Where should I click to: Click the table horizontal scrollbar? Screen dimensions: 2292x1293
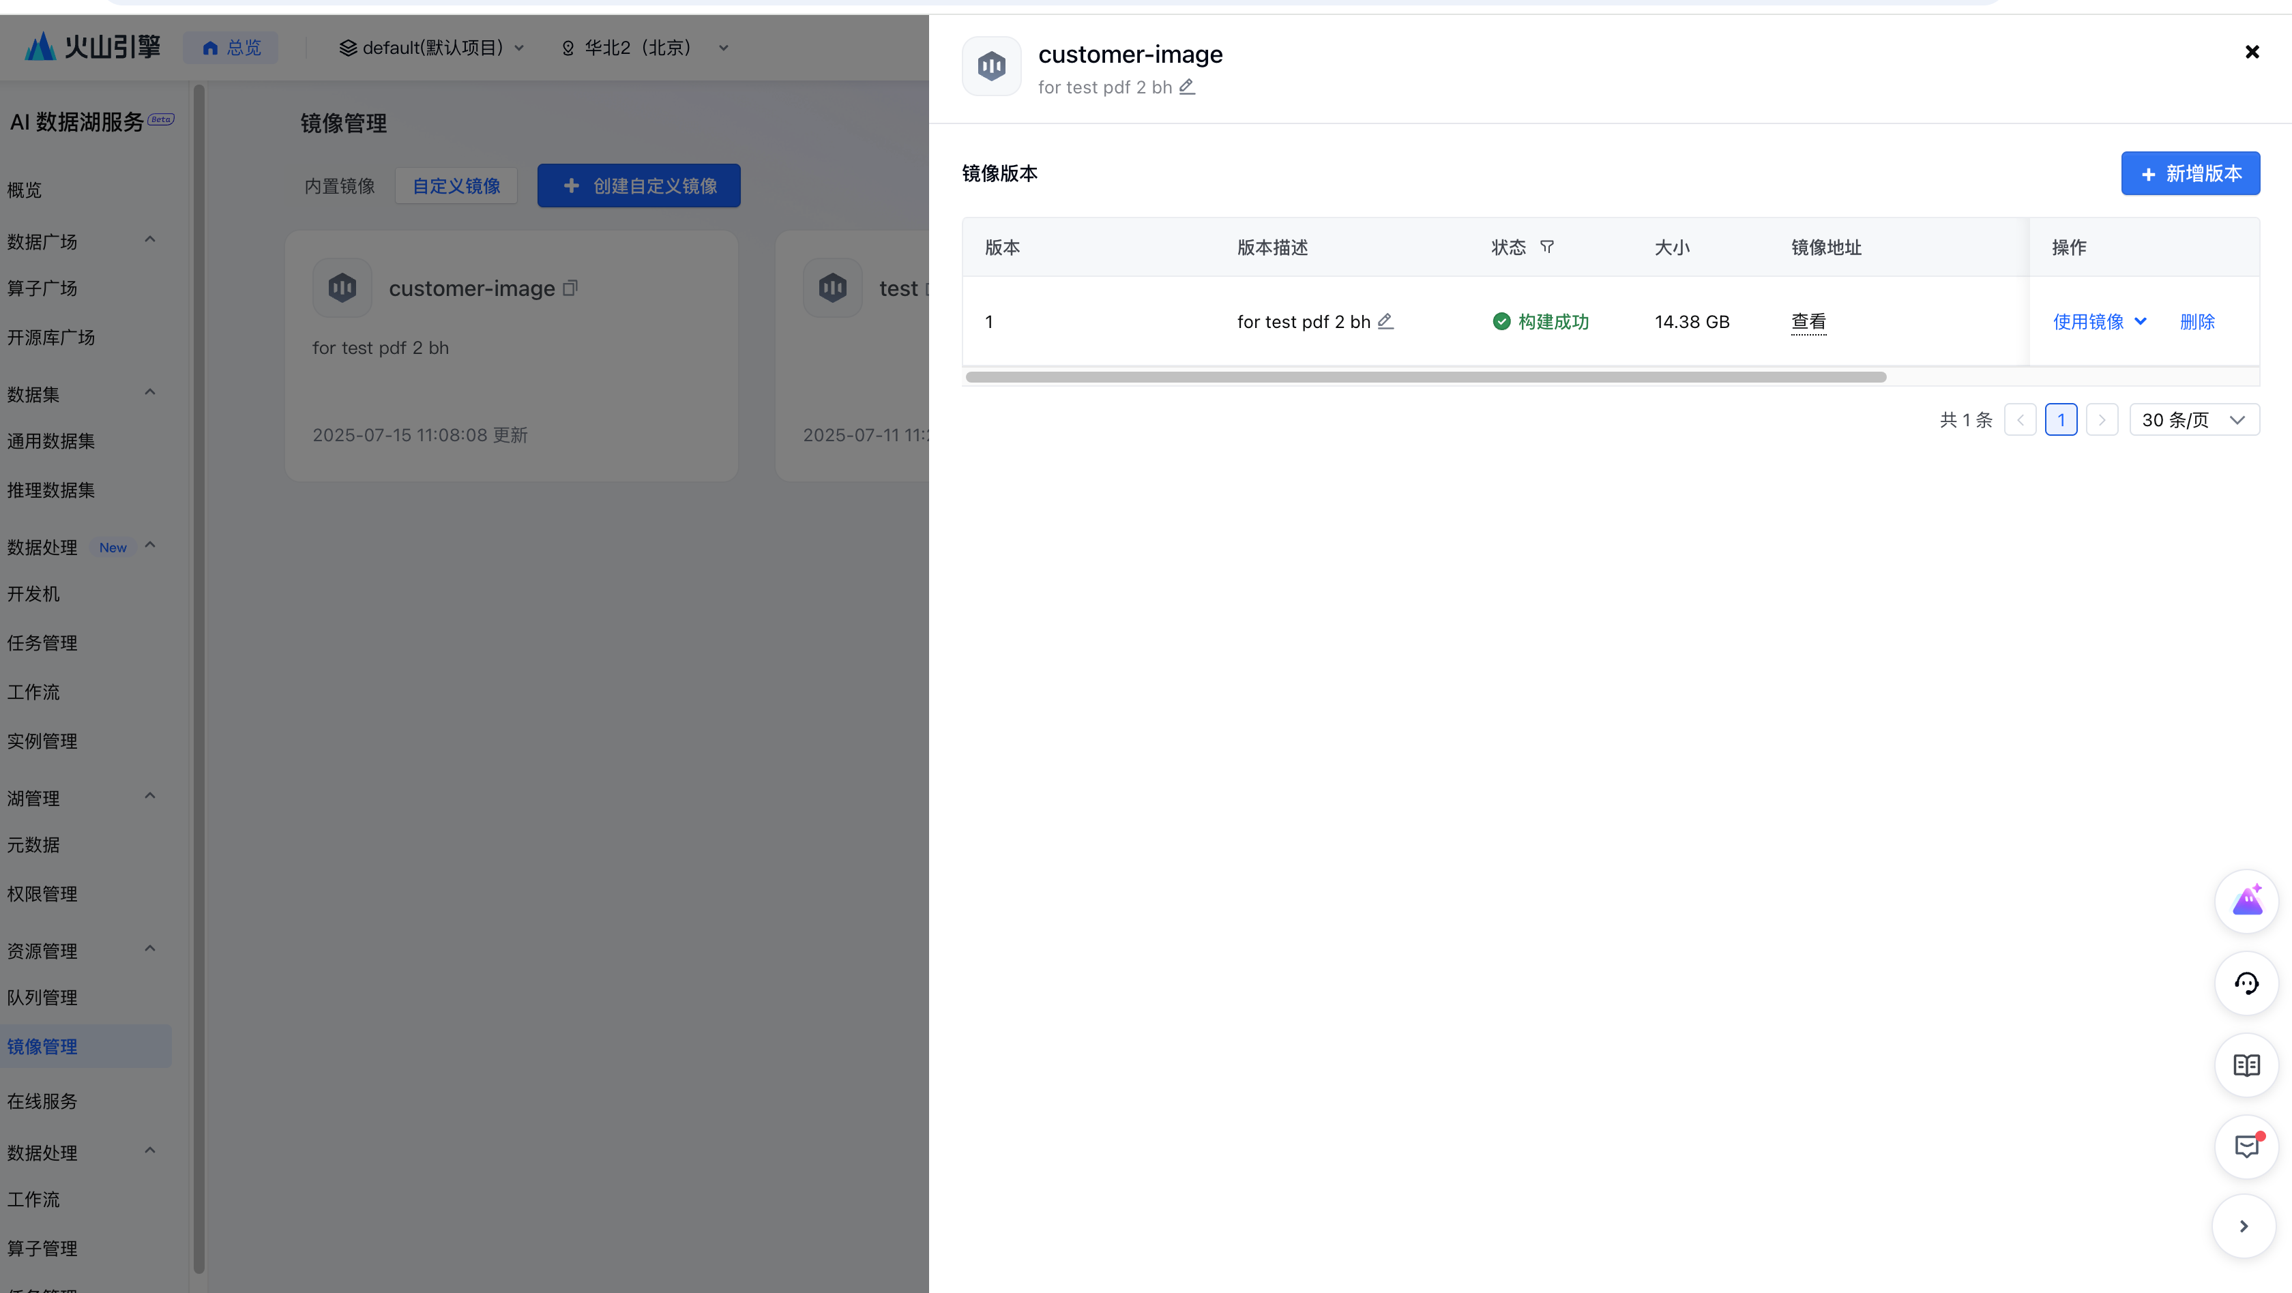click(x=1426, y=377)
